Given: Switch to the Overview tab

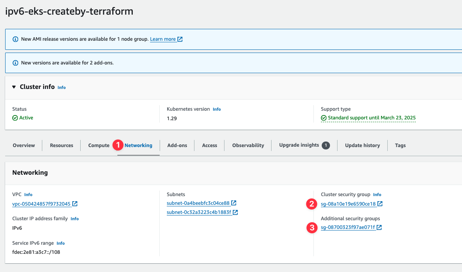Looking at the screenshot, I should 24,145.
